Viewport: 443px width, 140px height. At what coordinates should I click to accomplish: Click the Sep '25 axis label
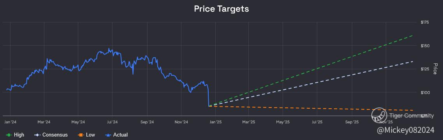(x=352, y=122)
